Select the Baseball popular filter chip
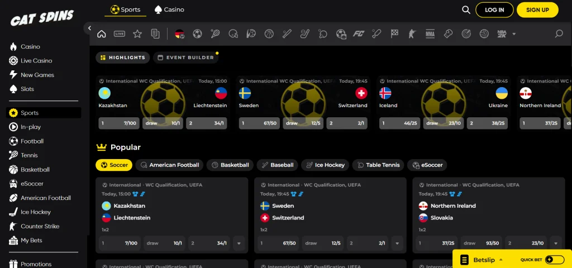The height and width of the screenshot is (268, 572). point(278,165)
